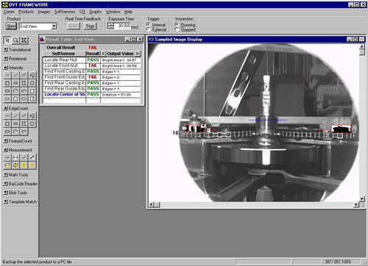The height and width of the screenshot is (266, 368).
Task: Open the SoftSensors menu
Action: [65, 12]
